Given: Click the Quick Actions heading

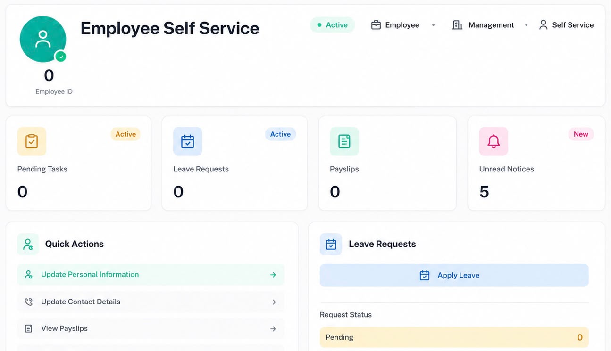Looking at the screenshot, I should click(75, 244).
